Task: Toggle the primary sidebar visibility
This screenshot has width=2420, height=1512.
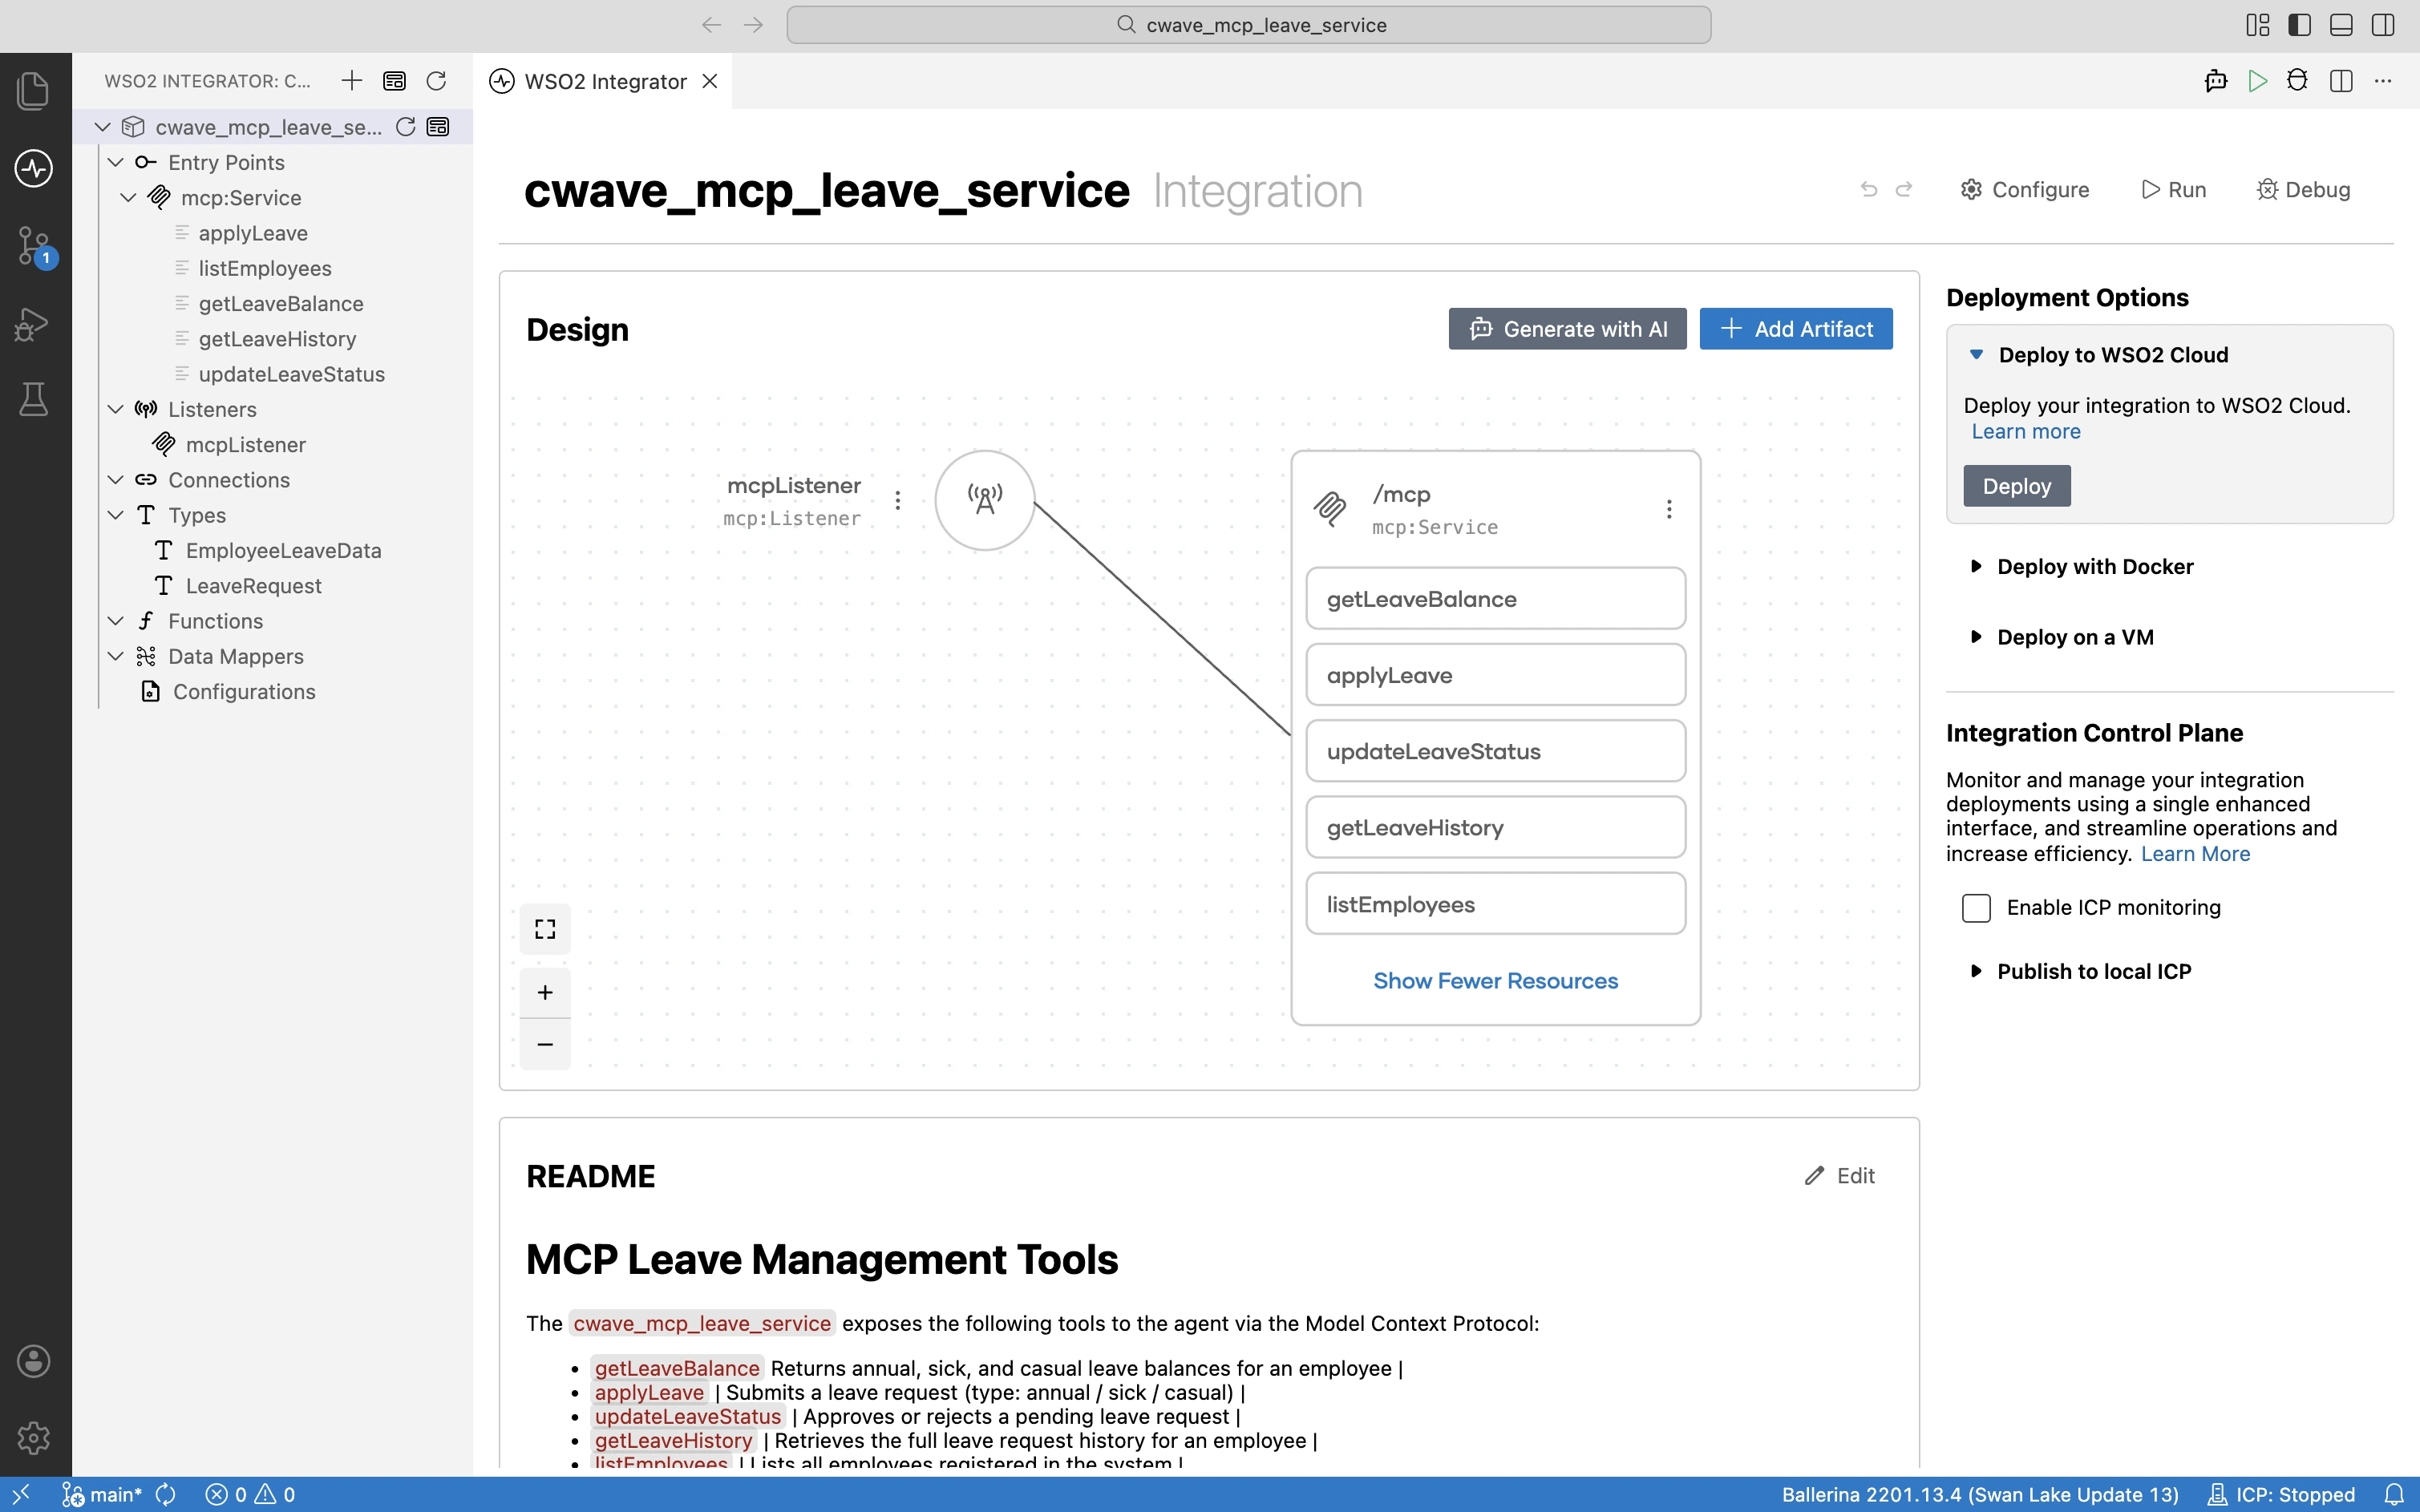Action: (x=2299, y=25)
